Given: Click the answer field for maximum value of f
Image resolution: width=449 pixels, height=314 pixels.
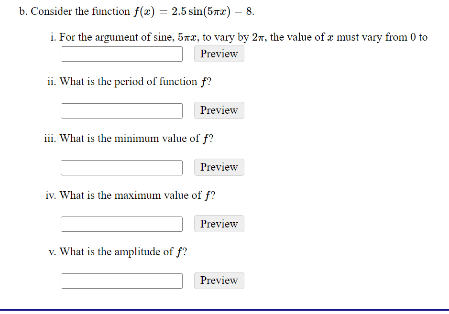Looking at the screenshot, I should pyautogui.click(x=121, y=224).
